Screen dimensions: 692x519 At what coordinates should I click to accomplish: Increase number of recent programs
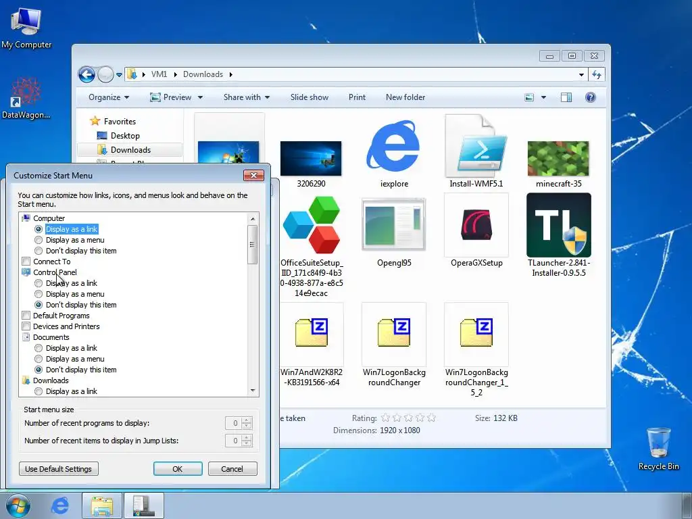point(247,420)
